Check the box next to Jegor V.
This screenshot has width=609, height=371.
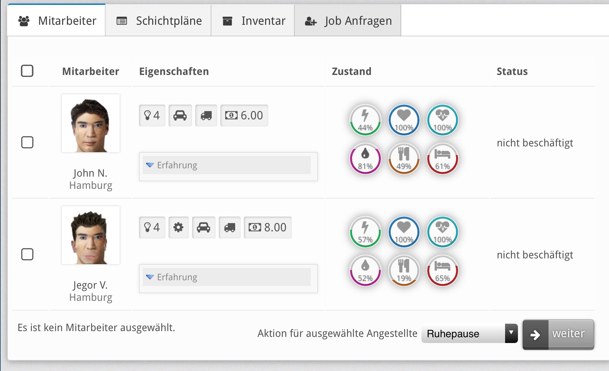click(x=27, y=254)
